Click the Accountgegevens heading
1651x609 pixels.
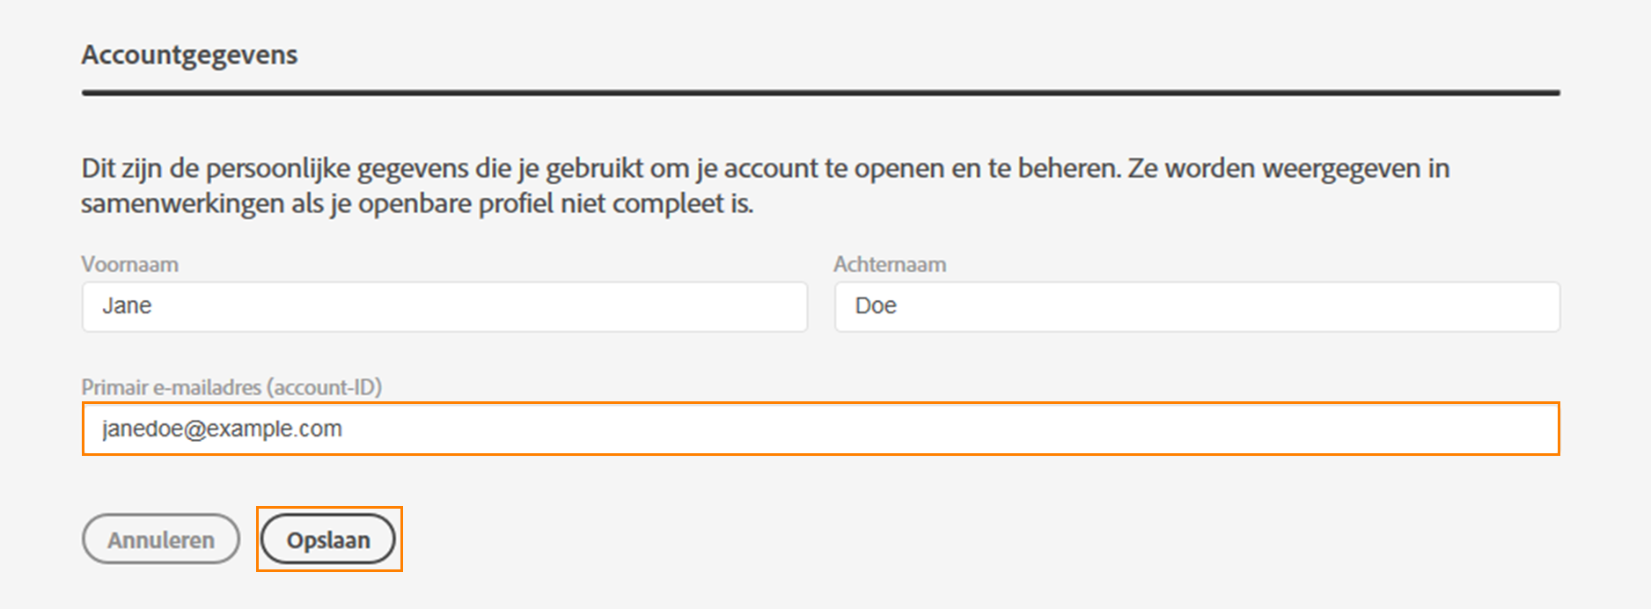[x=189, y=55]
